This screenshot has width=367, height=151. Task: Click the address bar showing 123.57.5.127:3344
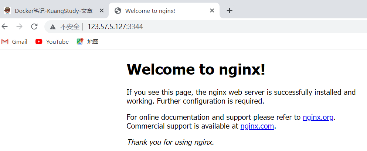coord(206,26)
